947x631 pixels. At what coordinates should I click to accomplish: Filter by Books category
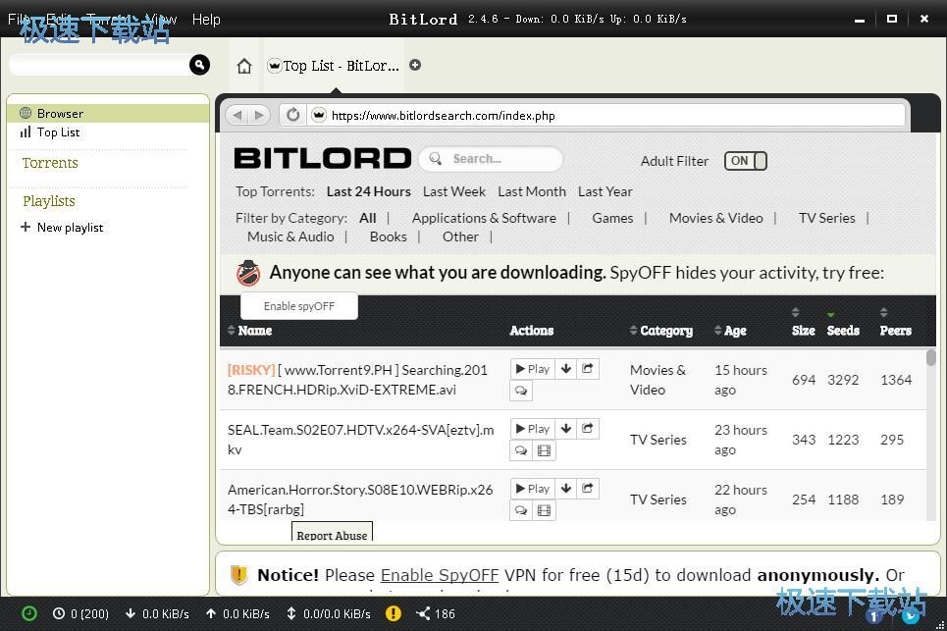tap(389, 237)
